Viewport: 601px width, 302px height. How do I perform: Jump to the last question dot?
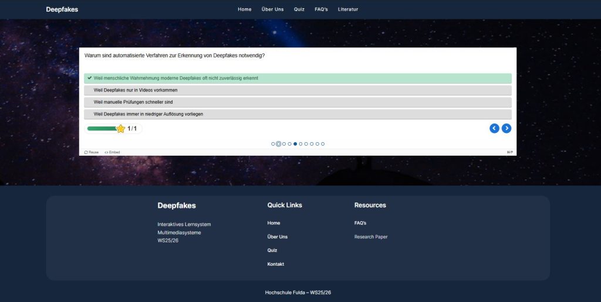pos(323,144)
